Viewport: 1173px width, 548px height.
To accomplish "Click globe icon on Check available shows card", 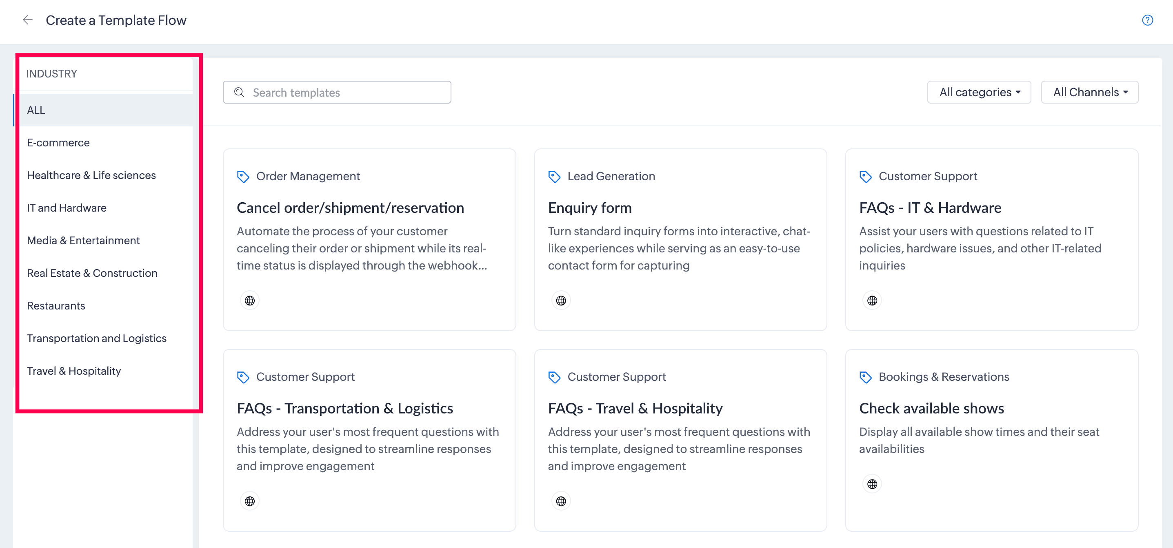I will 872,484.
